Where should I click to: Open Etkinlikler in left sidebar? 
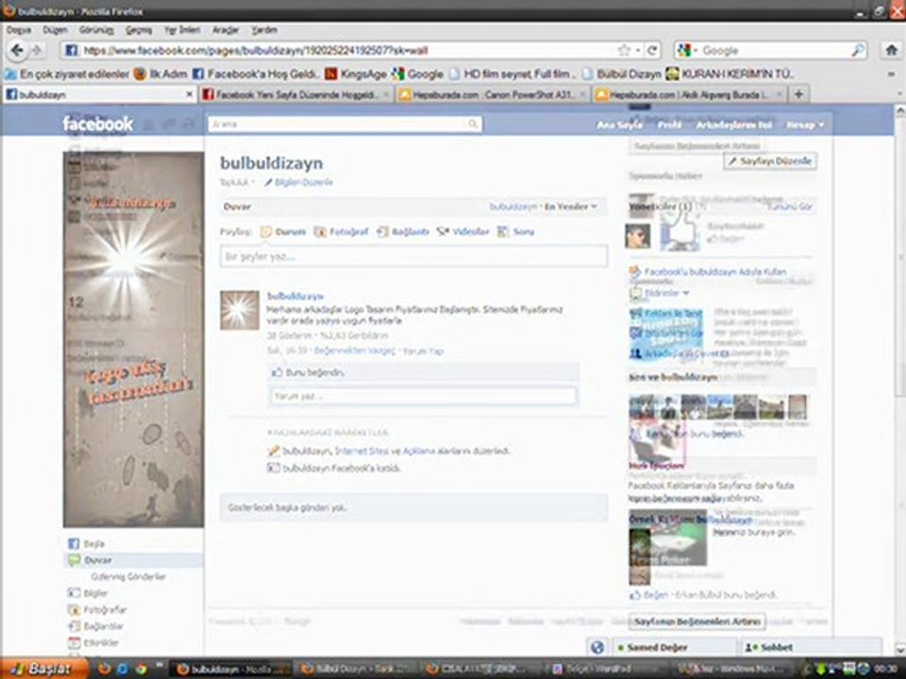point(93,642)
